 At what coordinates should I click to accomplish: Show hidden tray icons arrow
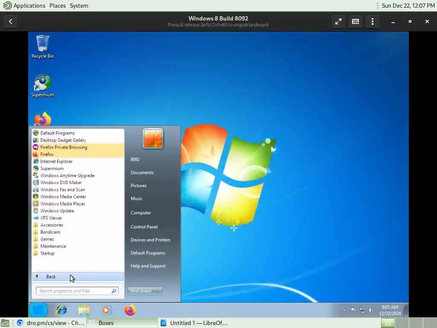click(x=344, y=310)
